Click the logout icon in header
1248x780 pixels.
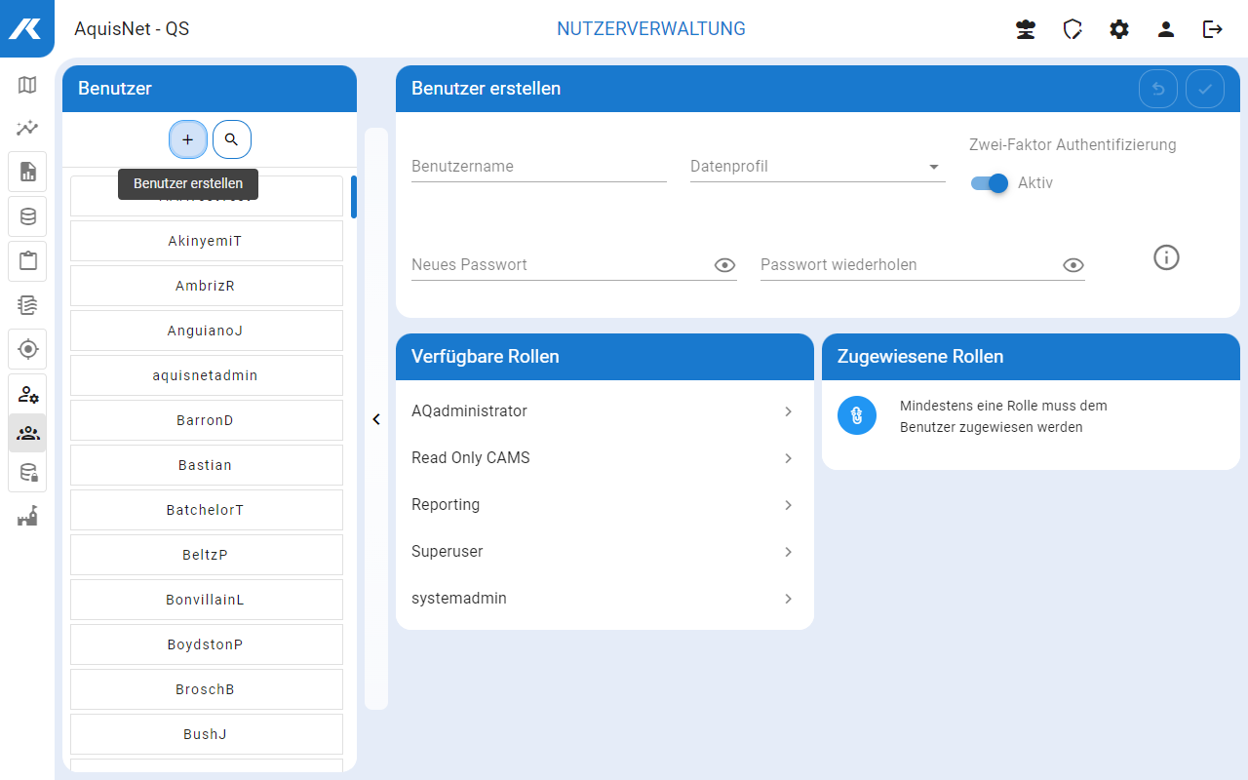1213,29
